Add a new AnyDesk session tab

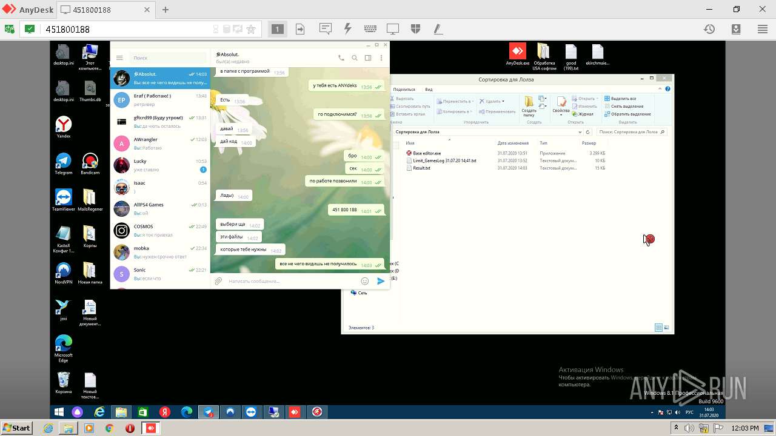point(166,10)
